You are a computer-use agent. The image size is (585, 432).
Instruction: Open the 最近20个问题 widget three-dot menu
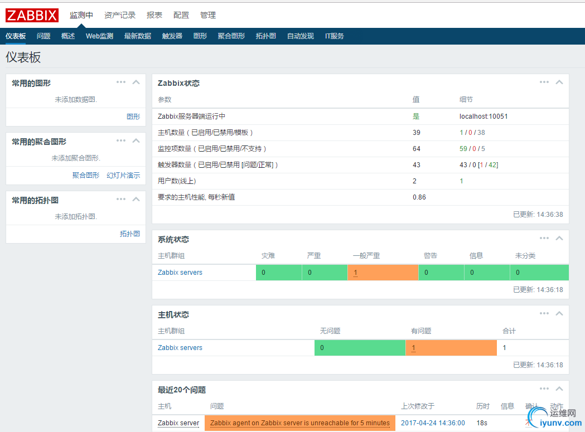click(544, 389)
